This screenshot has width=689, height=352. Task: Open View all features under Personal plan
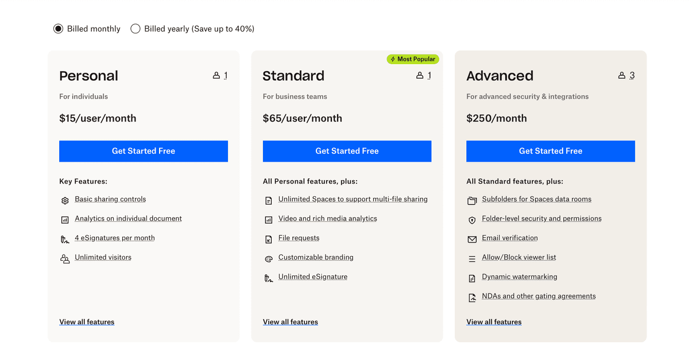tap(87, 322)
